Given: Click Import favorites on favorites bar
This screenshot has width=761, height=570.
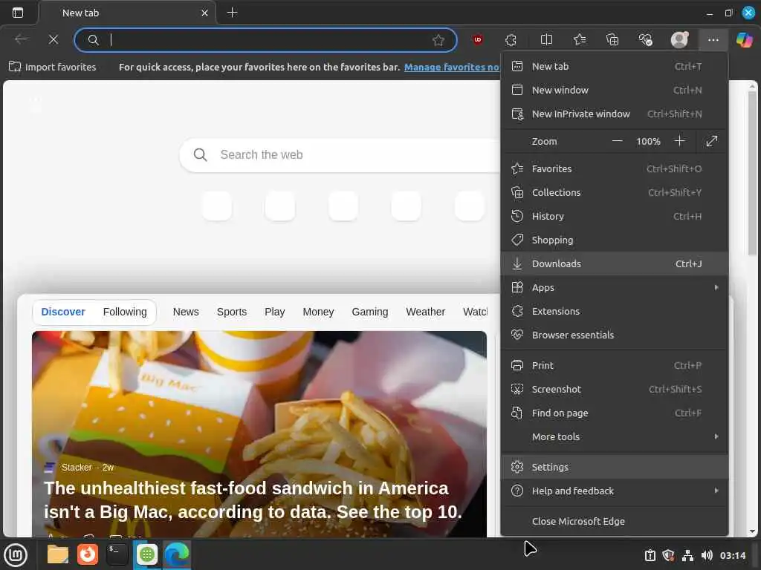Looking at the screenshot, I should coord(53,67).
